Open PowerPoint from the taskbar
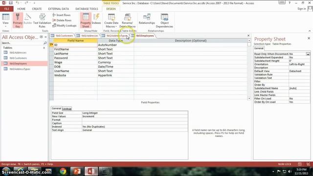The width and height of the screenshot is (313, 176). pos(77,171)
